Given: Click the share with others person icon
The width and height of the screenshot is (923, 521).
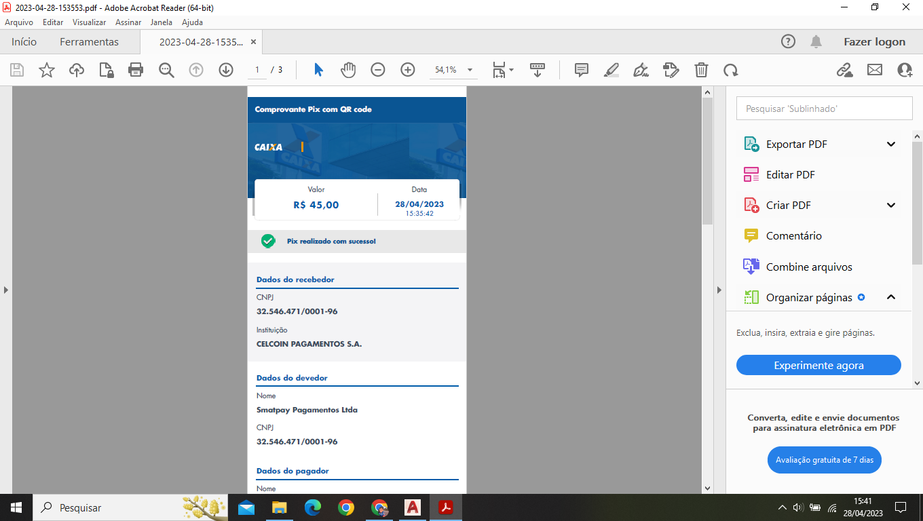Looking at the screenshot, I should pos(905,70).
